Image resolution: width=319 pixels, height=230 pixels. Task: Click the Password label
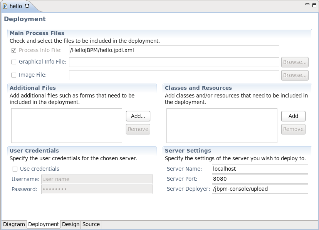coord(24,189)
